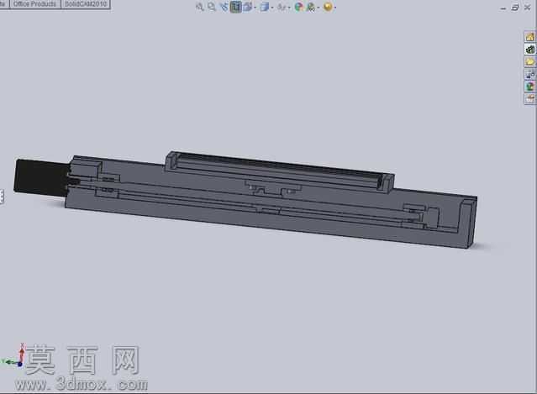
Task: Click the Apply Scene icon
Action: [311, 7]
